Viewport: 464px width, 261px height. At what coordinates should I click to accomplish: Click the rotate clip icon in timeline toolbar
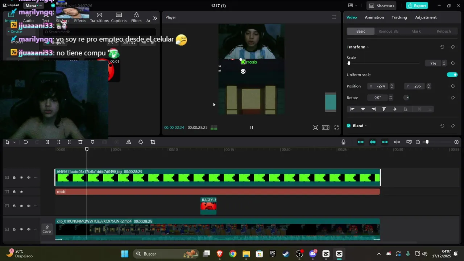[x=141, y=142]
